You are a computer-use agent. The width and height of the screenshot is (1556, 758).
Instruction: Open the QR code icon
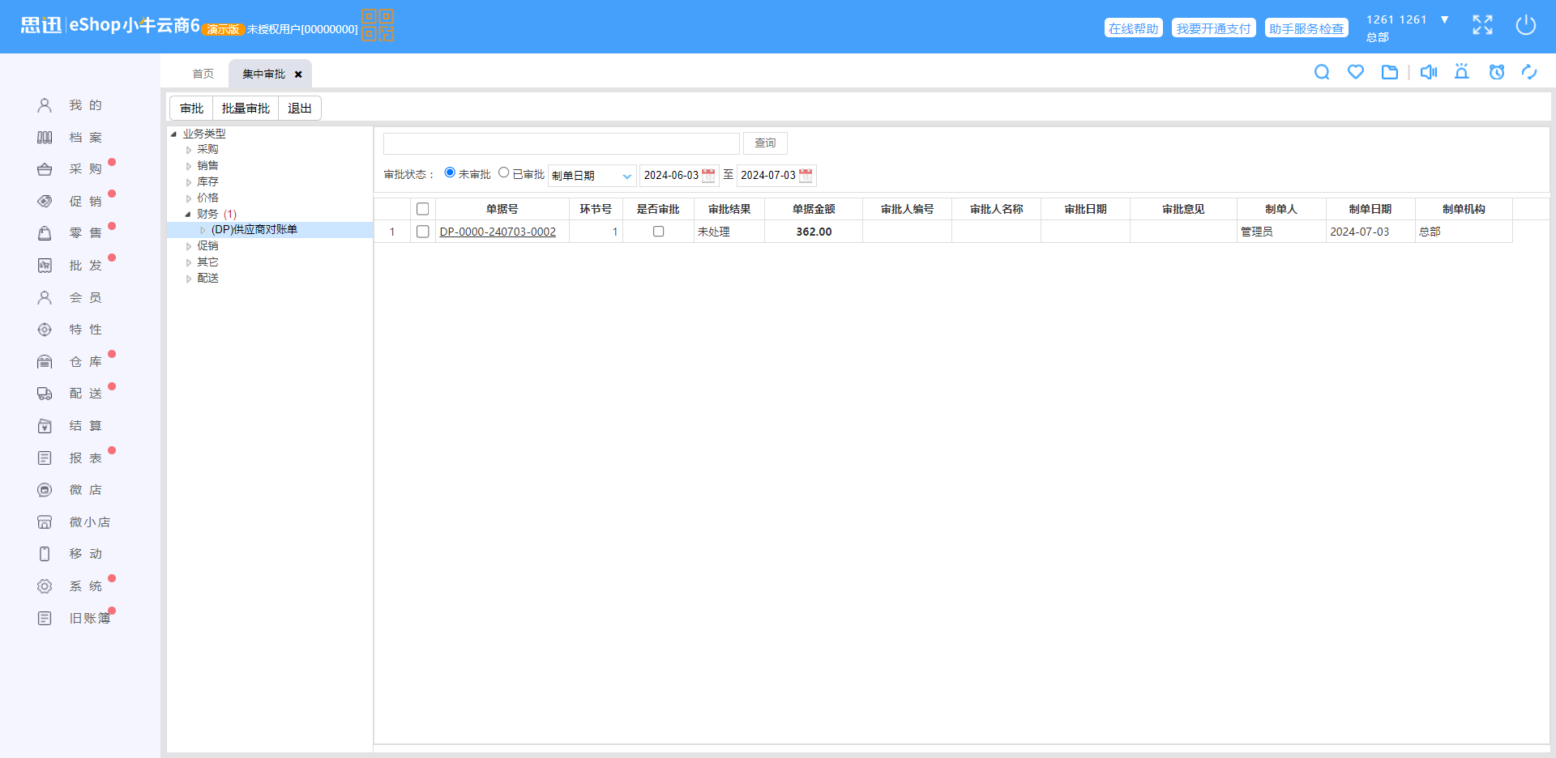point(378,25)
